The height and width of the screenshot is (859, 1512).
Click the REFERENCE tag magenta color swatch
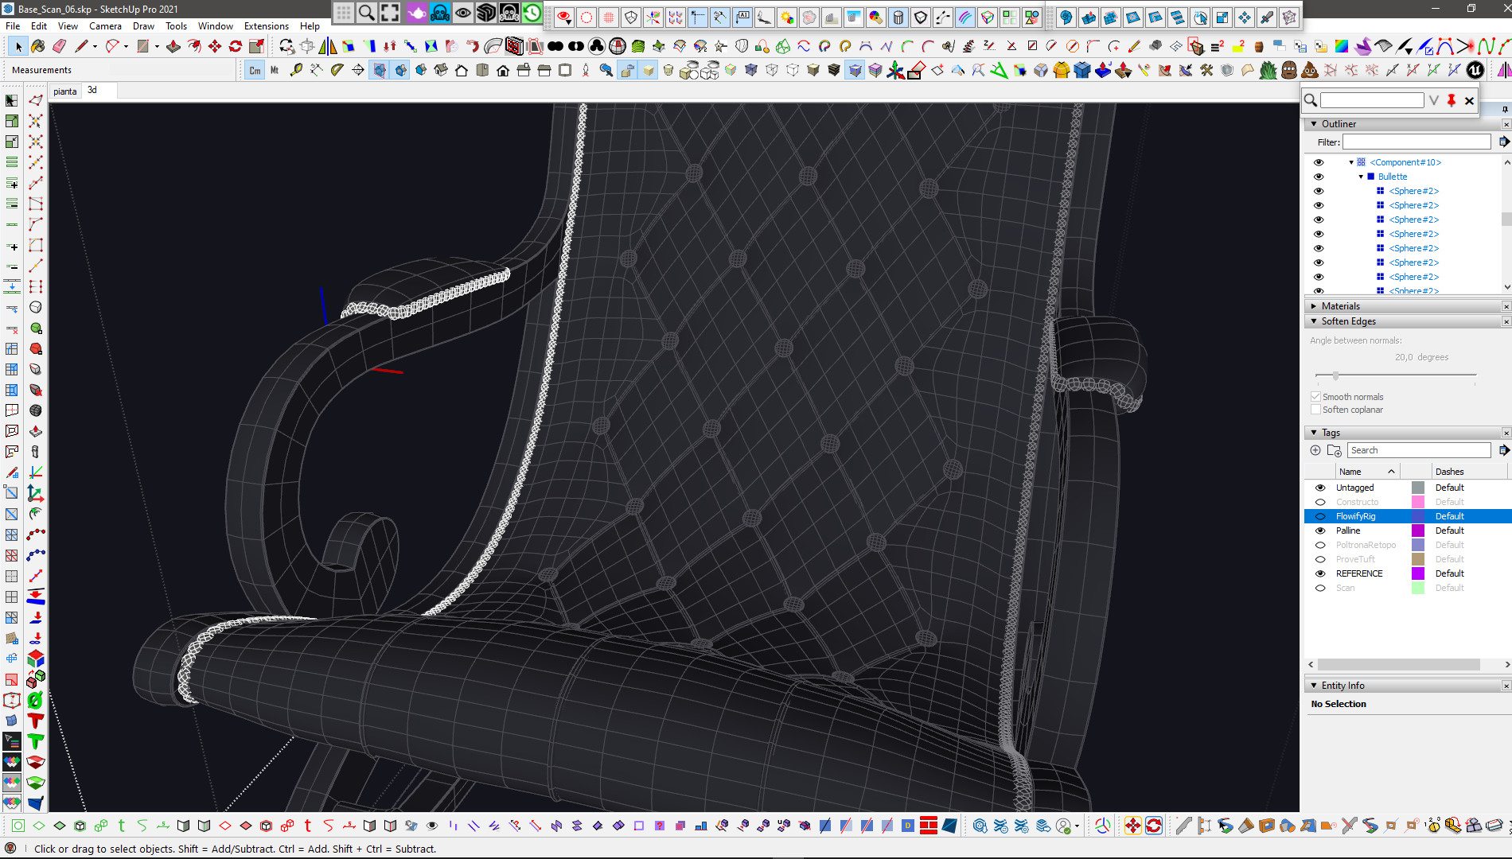click(1417, 573)
